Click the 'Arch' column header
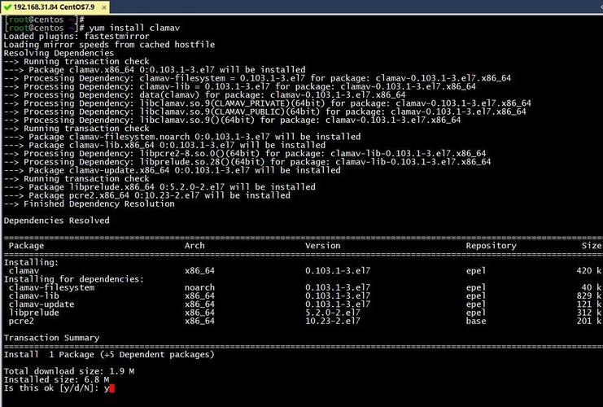 (194, 246)
